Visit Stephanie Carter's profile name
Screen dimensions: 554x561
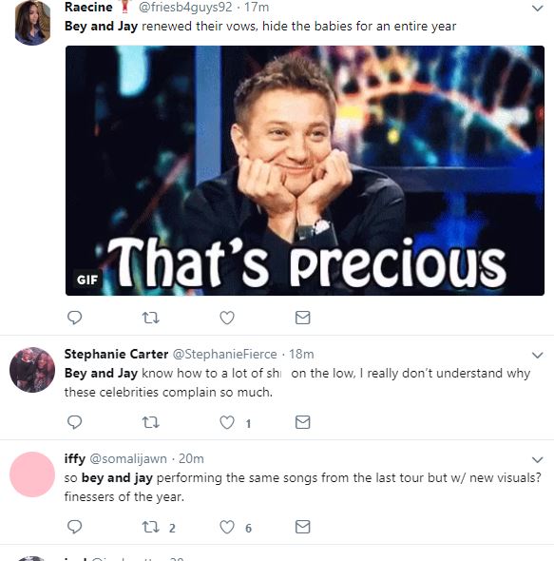tap(116, 354)
